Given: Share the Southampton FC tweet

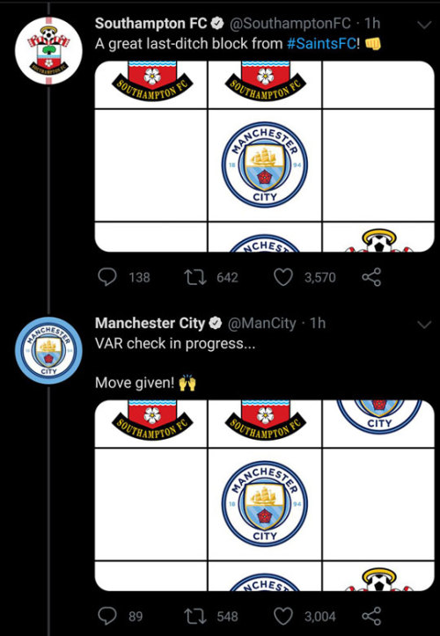Looking at the screenshot, I should [x=371, y=277].
